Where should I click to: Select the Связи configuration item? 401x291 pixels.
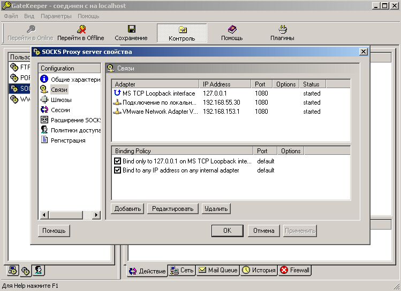59,90
